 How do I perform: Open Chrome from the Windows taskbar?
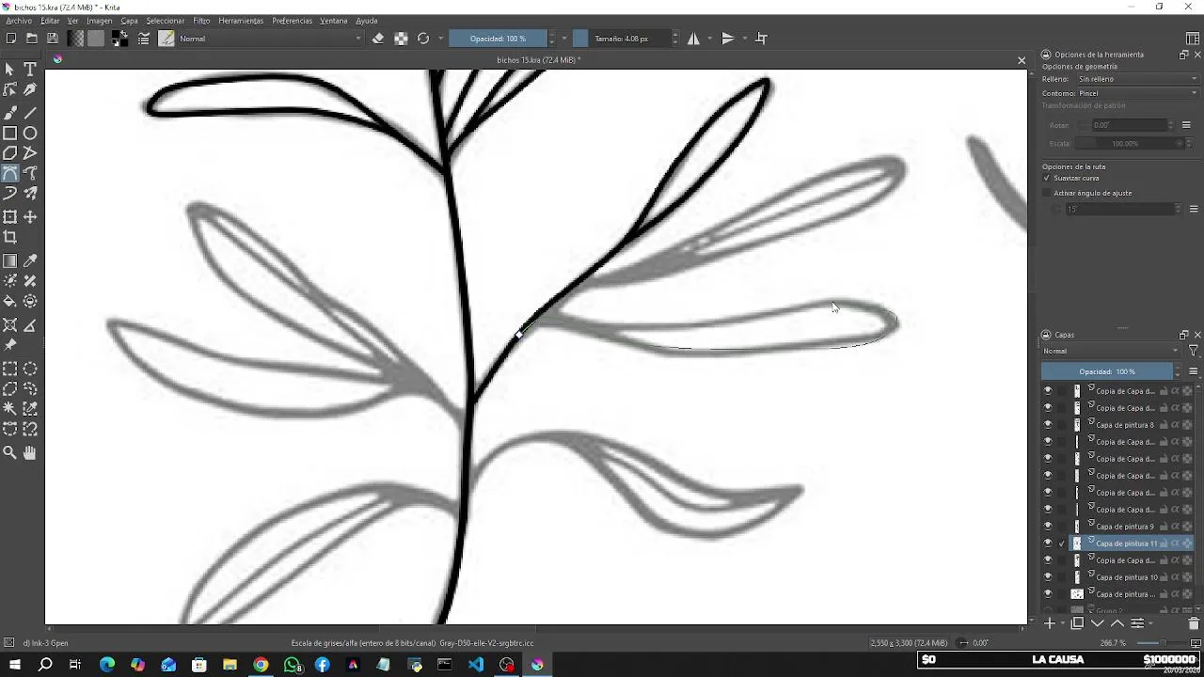[261, 665]
